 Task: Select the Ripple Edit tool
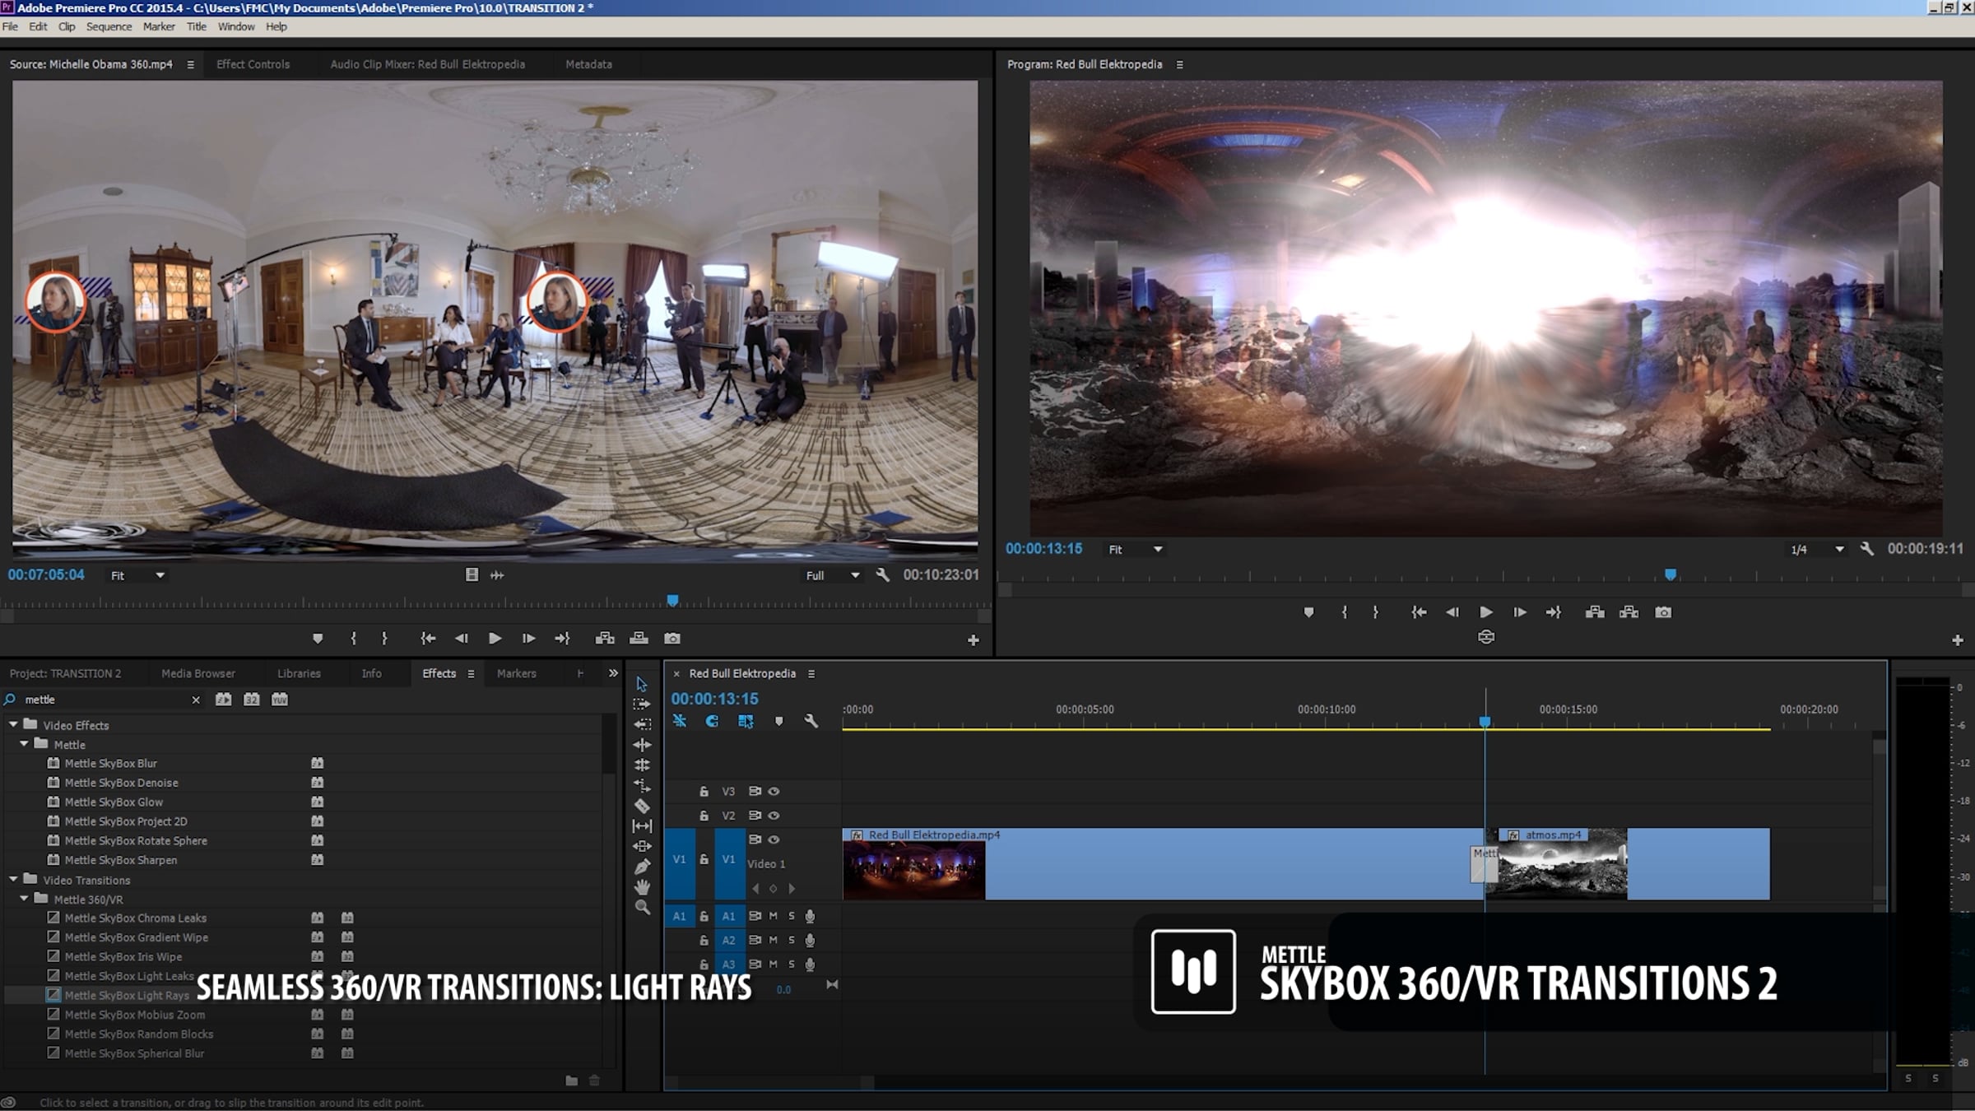point(642,745)
